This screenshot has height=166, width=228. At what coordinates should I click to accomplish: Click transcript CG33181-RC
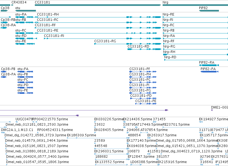tap(47, 20)
